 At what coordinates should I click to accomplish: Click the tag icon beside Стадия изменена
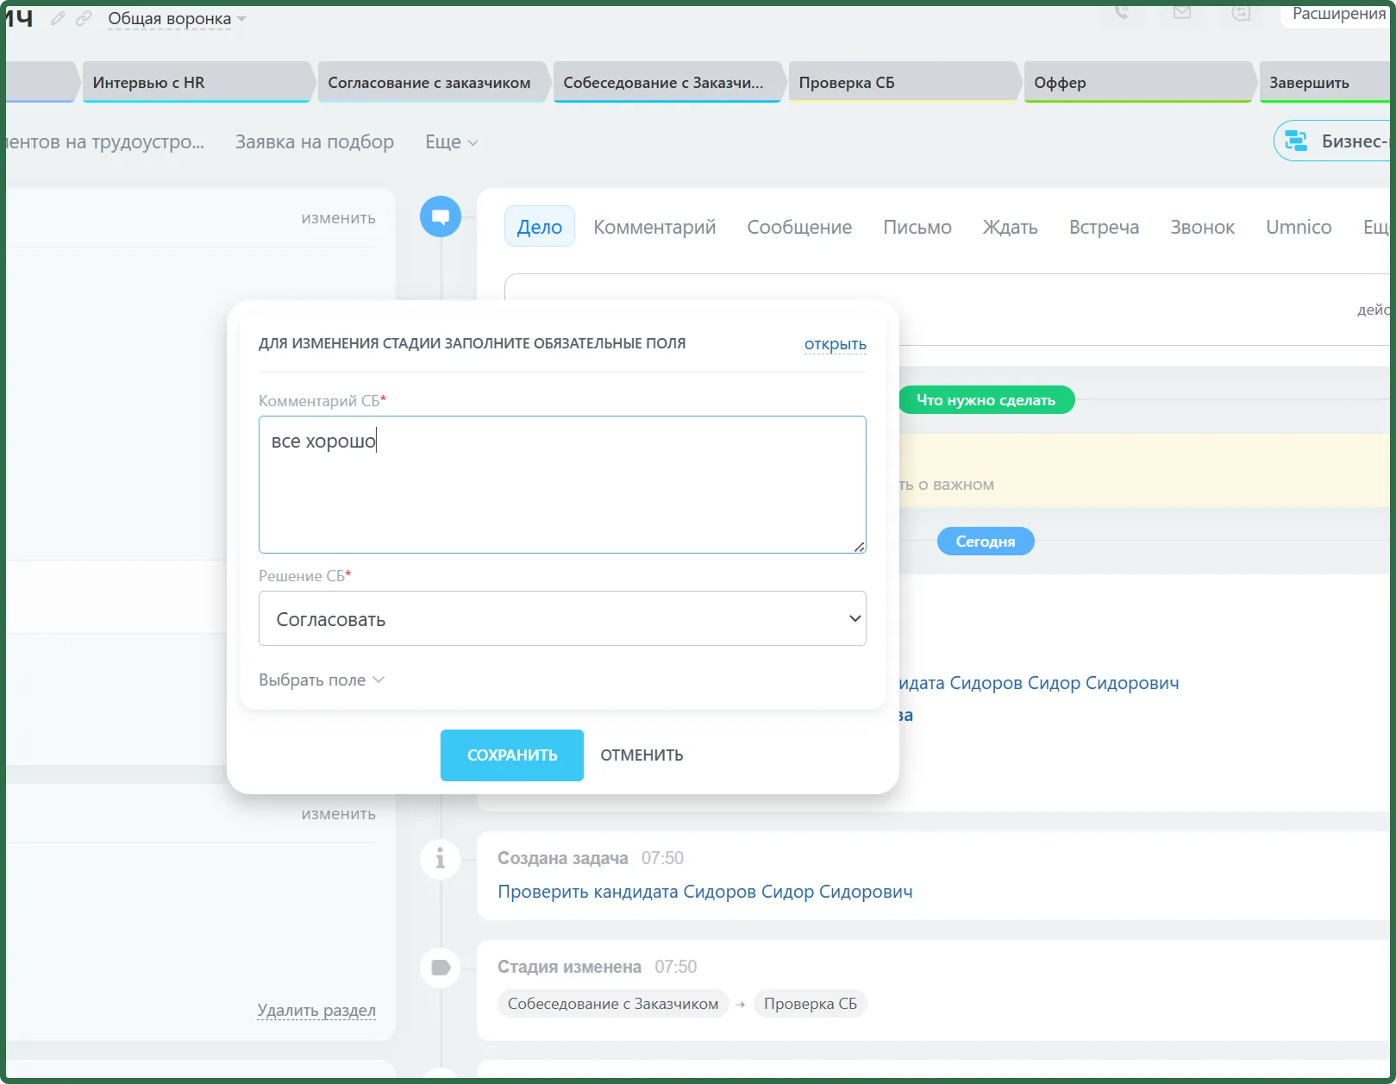point(441,968)
